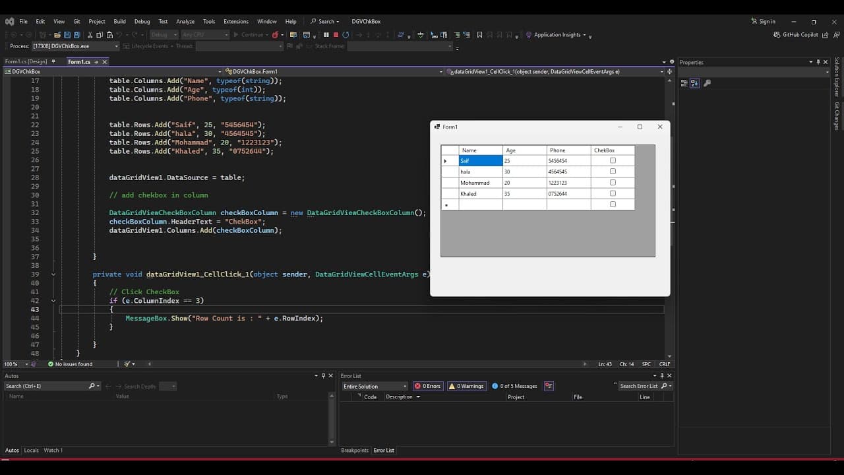Toggle the 0 of 5 Messages filter

point(514,386)
